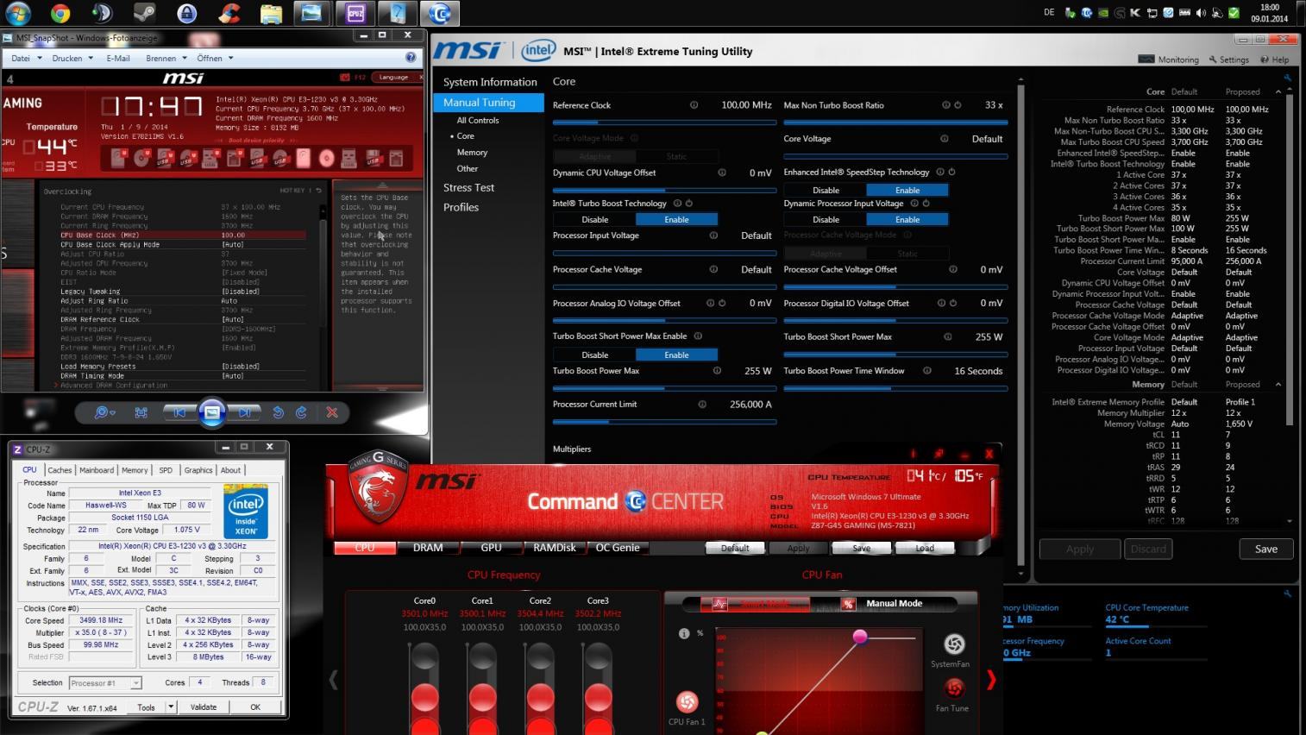Open the Datei menu dropdown
Viewport: 1306px width, 735px height.
[x=27, y=58]
